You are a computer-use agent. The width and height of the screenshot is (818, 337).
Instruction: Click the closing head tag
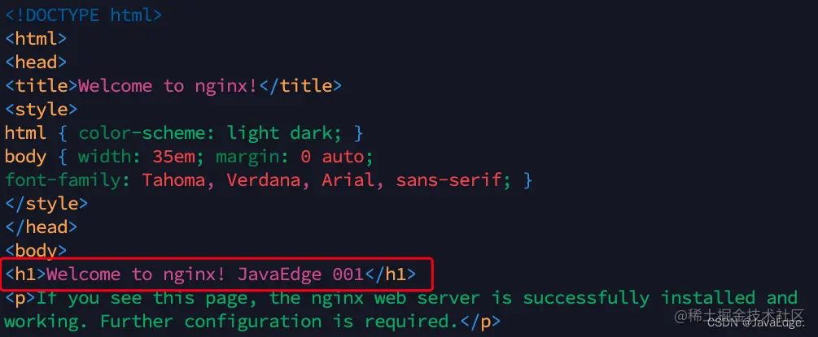tap(42, 227)
